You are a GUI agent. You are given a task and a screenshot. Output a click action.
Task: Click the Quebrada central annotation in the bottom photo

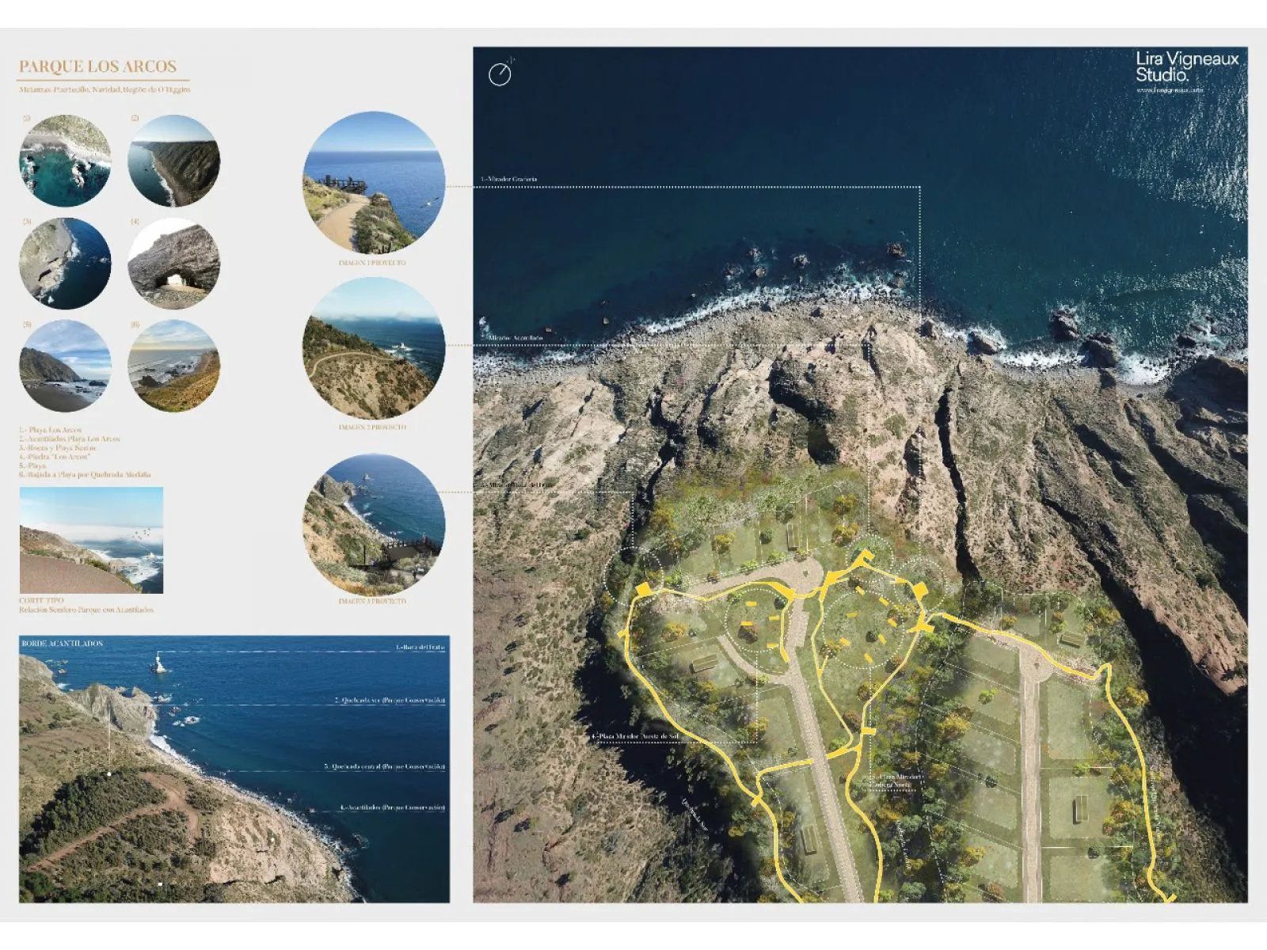[384, 766]
